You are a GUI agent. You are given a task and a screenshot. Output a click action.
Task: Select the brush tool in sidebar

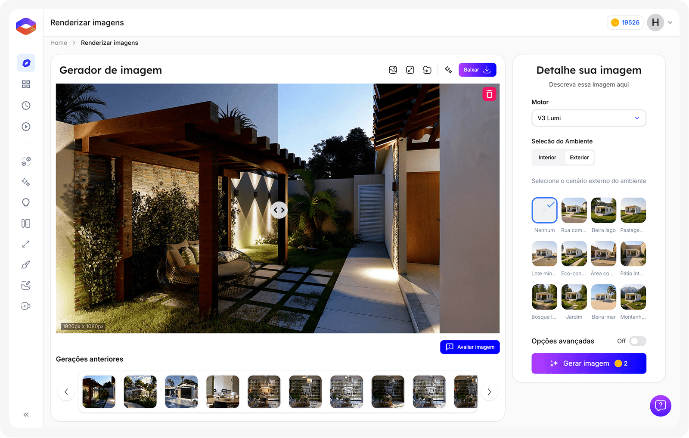pyautogui.click(x=26, y=264)
